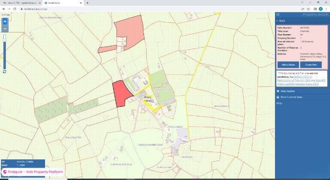Screen dimensions: 330x180
Task: Click the share page icon in address bar
Action: tap(303, 9)
